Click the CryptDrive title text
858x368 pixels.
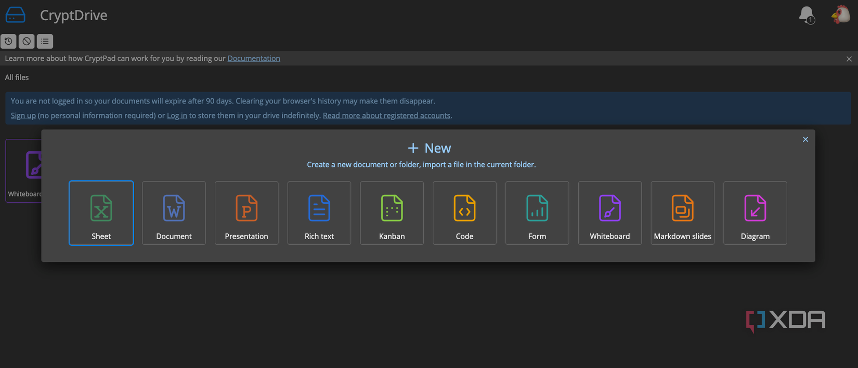click(x=74, y=15)
